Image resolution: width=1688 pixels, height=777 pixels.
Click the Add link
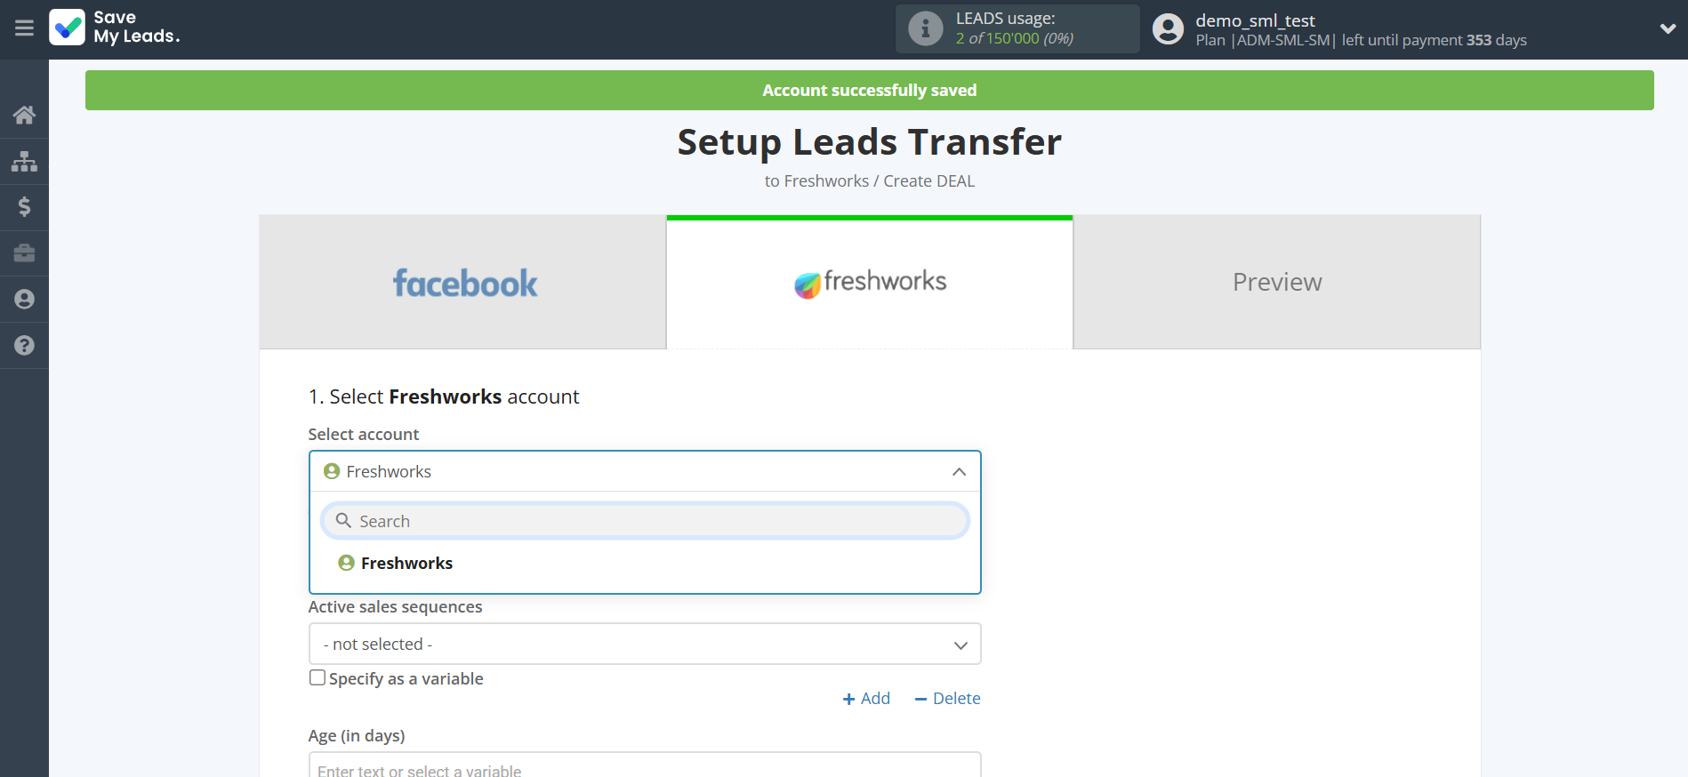click(x=866, y=699)
